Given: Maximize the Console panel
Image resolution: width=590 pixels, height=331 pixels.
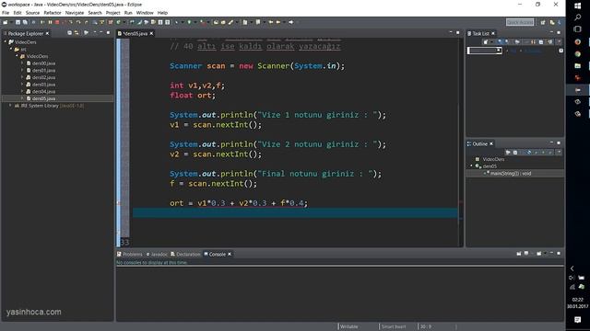Looking at the screenshot, I should [x=559, y=254].
